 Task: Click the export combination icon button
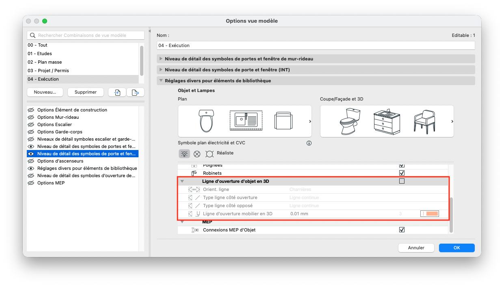136,92
